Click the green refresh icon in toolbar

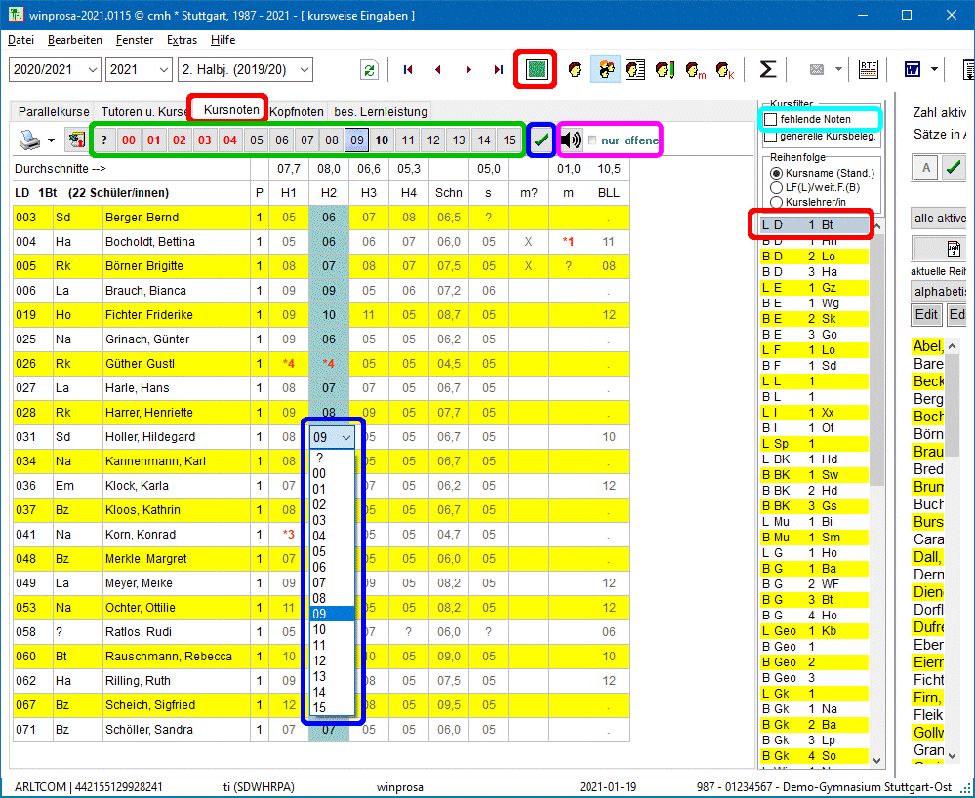point(369,70)
